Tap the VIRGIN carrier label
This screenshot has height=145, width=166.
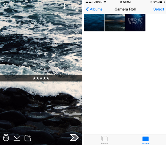98,2
